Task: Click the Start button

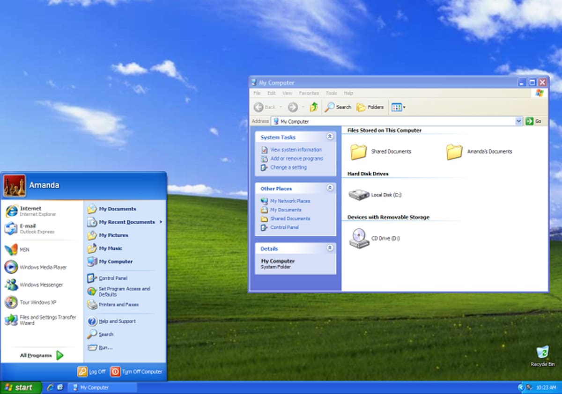Action: [x=21, y=387]
